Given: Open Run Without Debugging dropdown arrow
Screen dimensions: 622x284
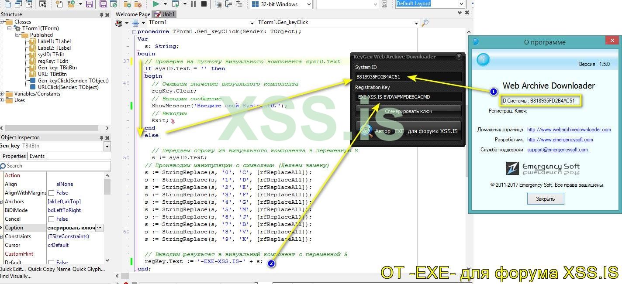Looking at the screenshot, I should 185,4.
